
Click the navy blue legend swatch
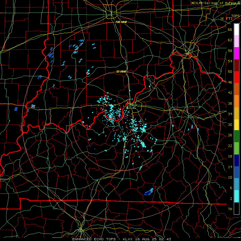point(236,160)
